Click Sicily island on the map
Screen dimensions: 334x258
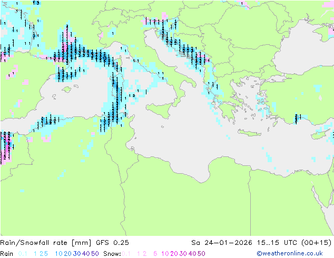159,110
